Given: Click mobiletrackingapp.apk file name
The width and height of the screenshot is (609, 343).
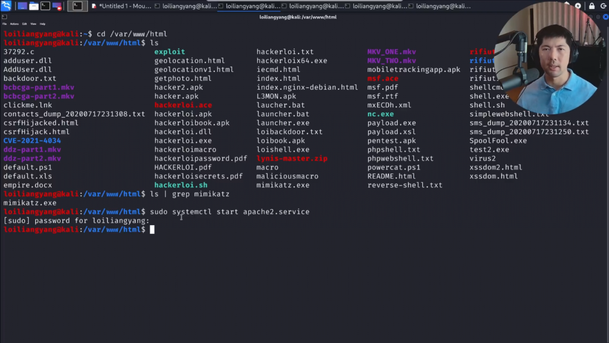Looking at the screenshot, I should [414, 70].
